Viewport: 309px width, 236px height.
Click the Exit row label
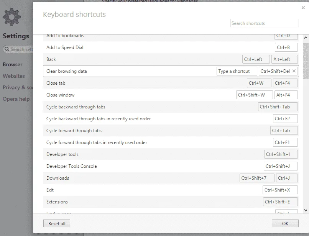(x=50, y=190)
